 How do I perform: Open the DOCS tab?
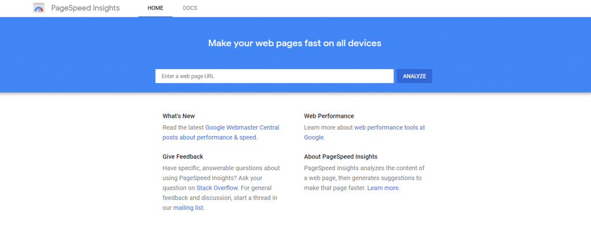pos(190,8)
